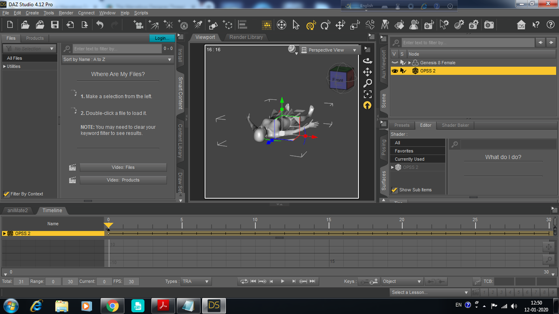Click the Login button

point(162,38)
